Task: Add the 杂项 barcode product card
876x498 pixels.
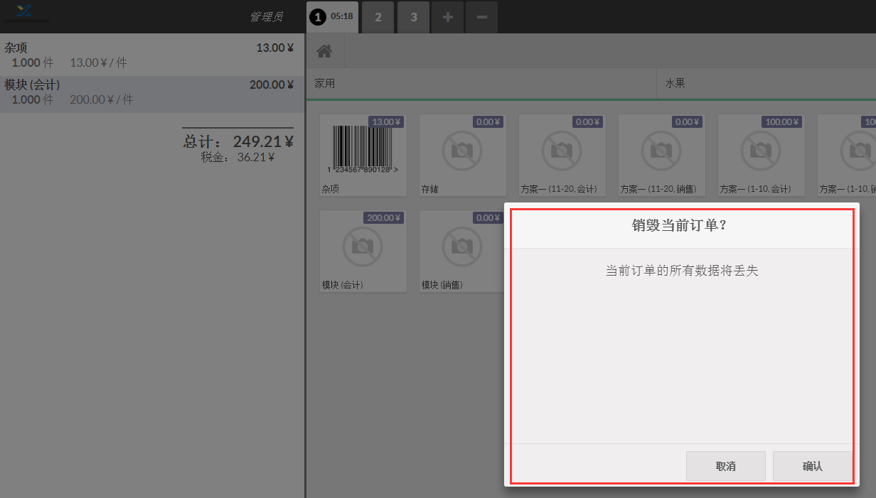Action: pos(363,155)
